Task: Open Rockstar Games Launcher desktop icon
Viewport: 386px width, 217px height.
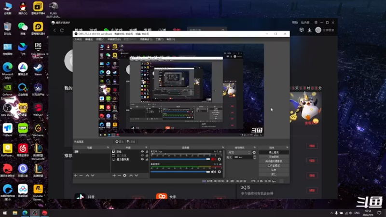Action: [38, 192]
